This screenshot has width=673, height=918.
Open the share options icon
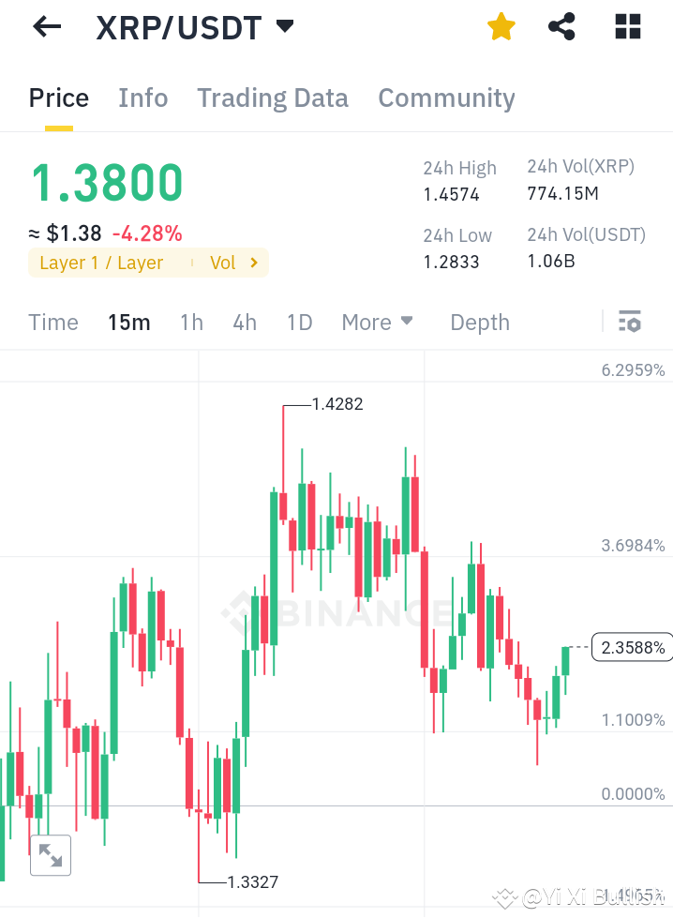click(x=561, y=26)
